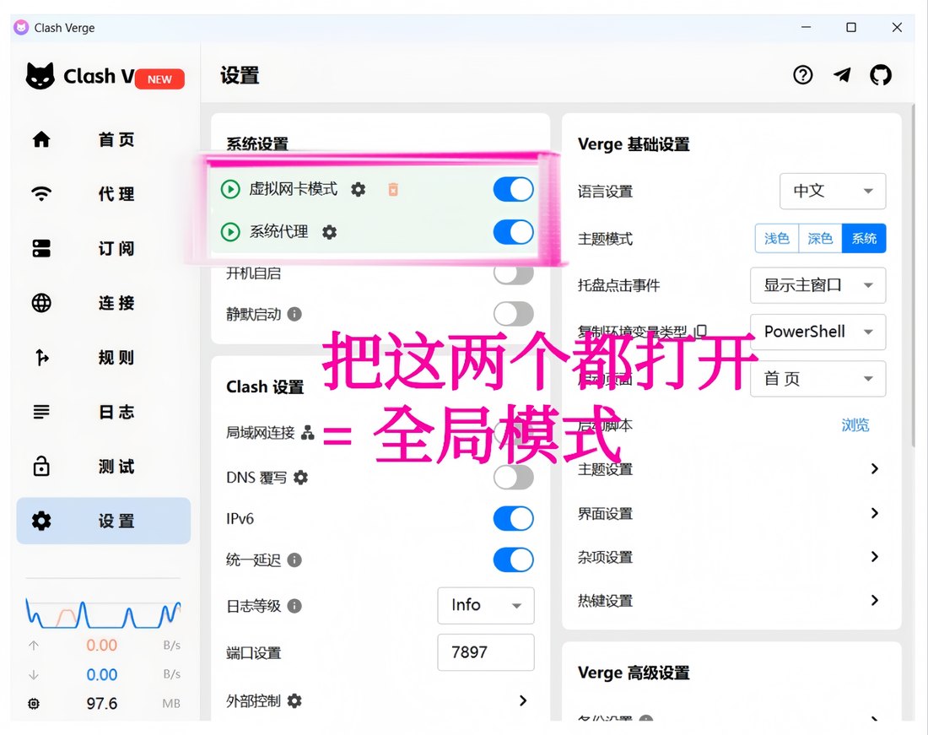Click the subscription server icon in sidebar
928x735 pixels.
[x=41, y=248]
